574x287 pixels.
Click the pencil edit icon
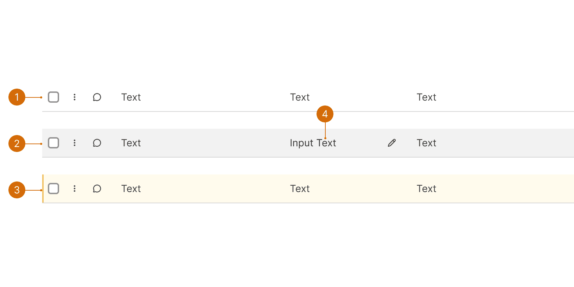pyautogui.click(x=392, y=143)
